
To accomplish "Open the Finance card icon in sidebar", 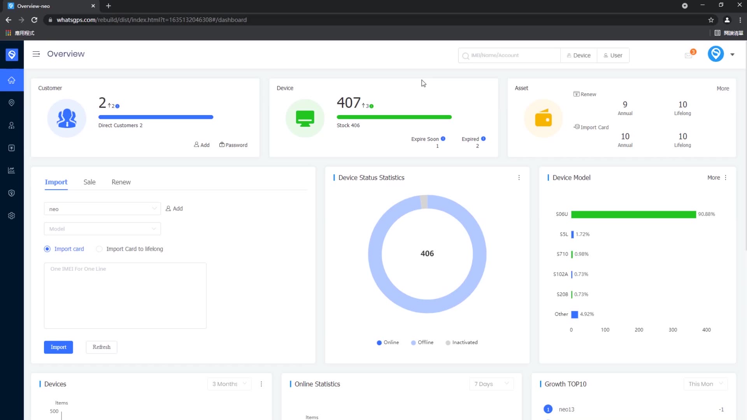I will click(11, 148).
